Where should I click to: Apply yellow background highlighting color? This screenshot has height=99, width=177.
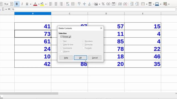coord(42,4)
